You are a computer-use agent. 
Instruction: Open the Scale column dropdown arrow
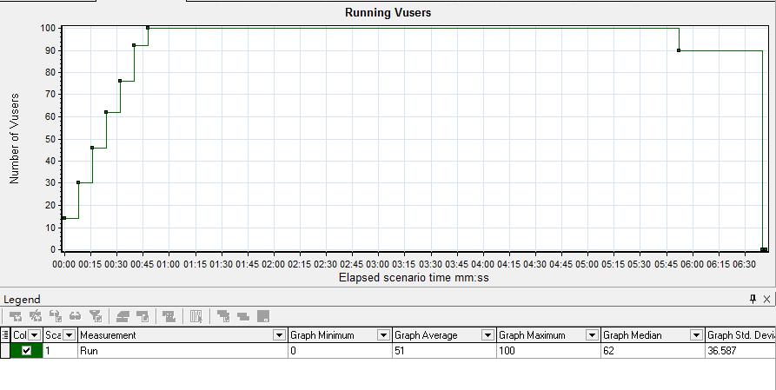tap(70, 335)
